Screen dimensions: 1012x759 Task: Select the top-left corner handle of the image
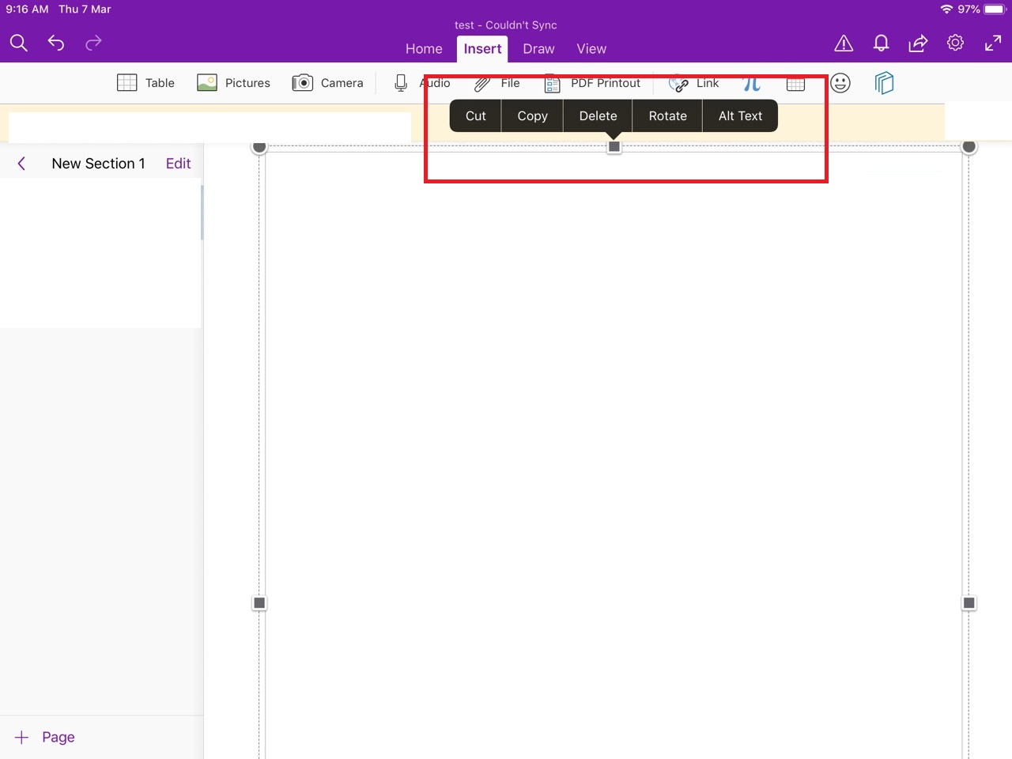(x=259, y=147)
